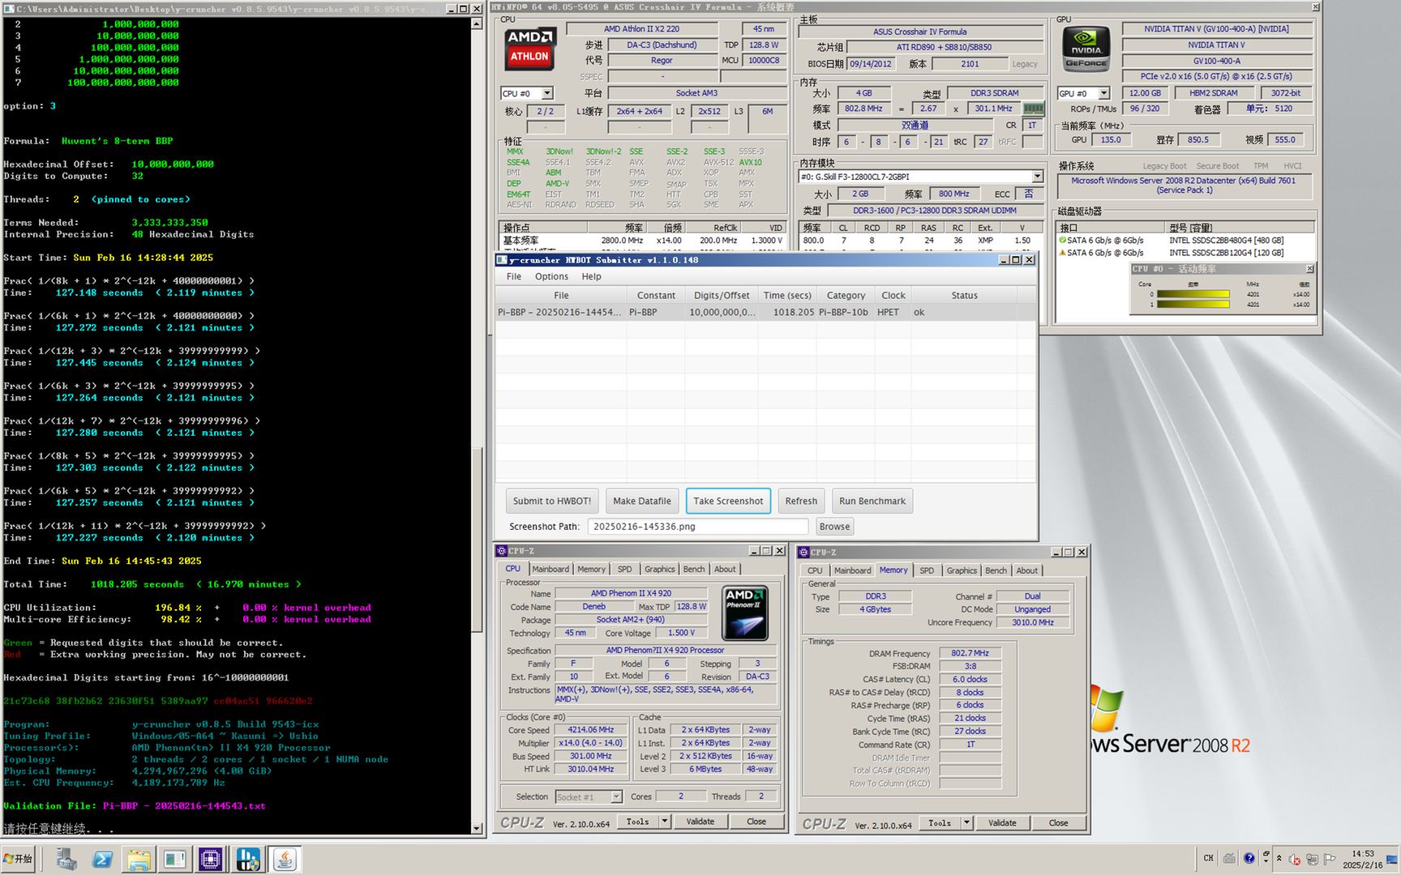Open Tools dropdown arrow in left CPU-Z
The image size is (1401, 875).
click(x=664, y=822)
